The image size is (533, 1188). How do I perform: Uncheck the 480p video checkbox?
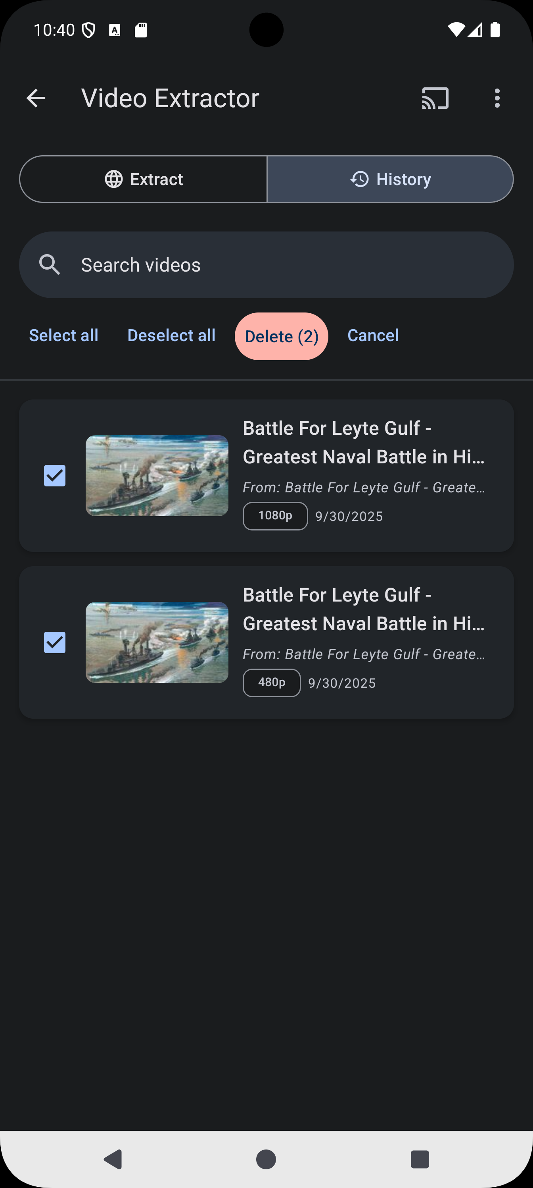coord(55,642)
